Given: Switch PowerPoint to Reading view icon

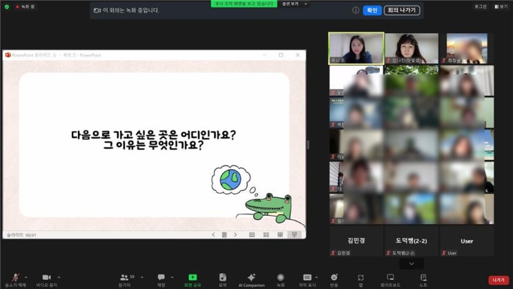Looking at the screenshot, I should pos(280,234).
